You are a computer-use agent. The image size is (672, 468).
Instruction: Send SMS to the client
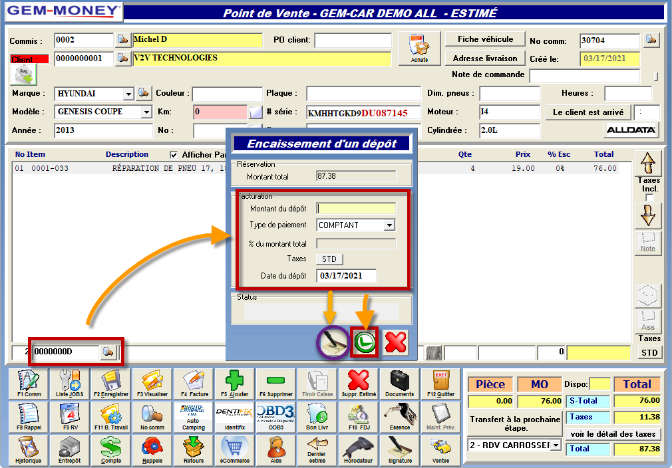pos(24,75)
